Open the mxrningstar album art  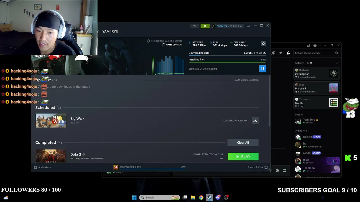(334, 74)
